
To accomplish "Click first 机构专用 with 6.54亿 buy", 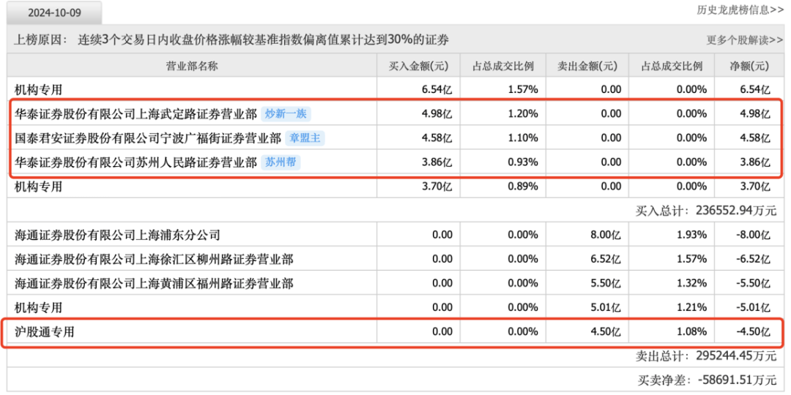I will 38,90.
